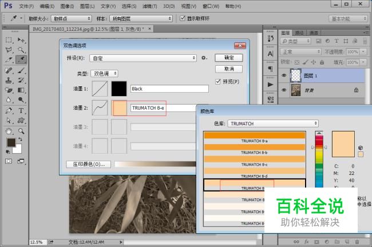Select the History Brush tool
The image size is (372, 247).
[21, 81]
